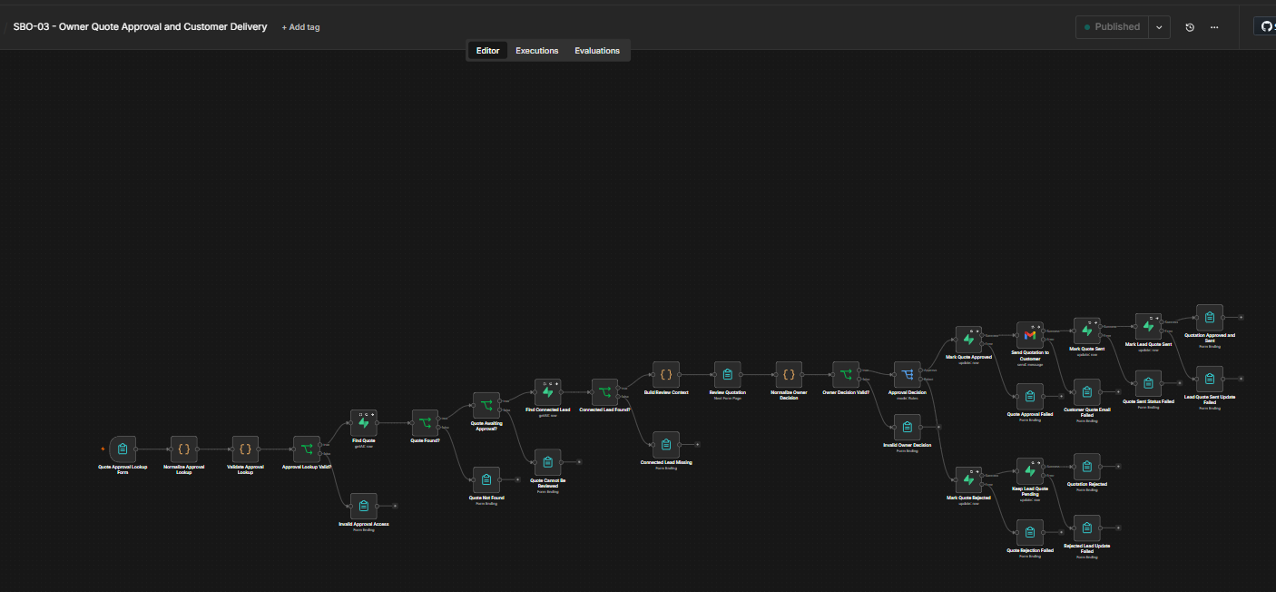Select the Customer Quote Email Failed node

click(1087, 392)
